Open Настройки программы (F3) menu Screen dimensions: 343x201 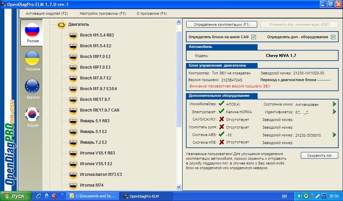pyautogui.click(x=103, y=13)
